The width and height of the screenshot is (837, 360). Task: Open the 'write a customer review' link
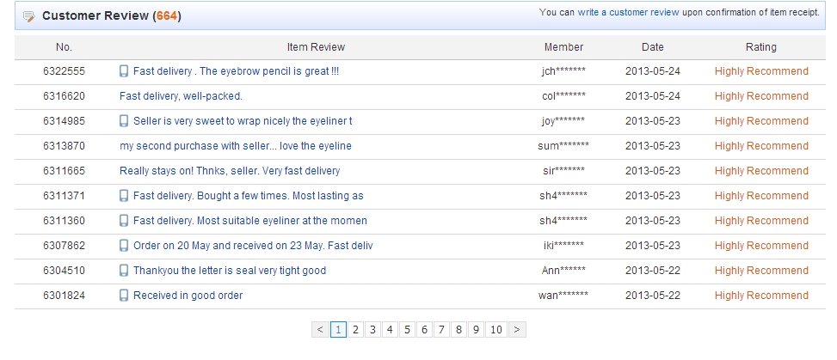point(628,12)
